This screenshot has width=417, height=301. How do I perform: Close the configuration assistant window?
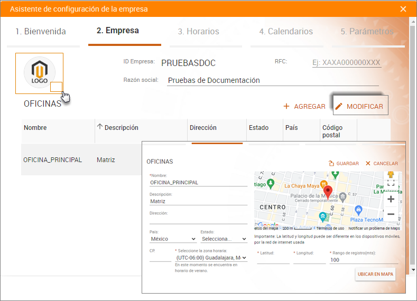(x=403, y=9)
